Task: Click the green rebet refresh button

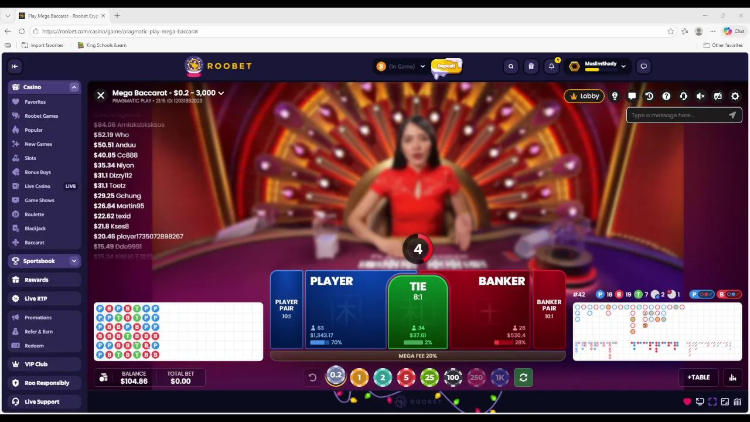Action: pyautogui.click(x=523, y=378)
